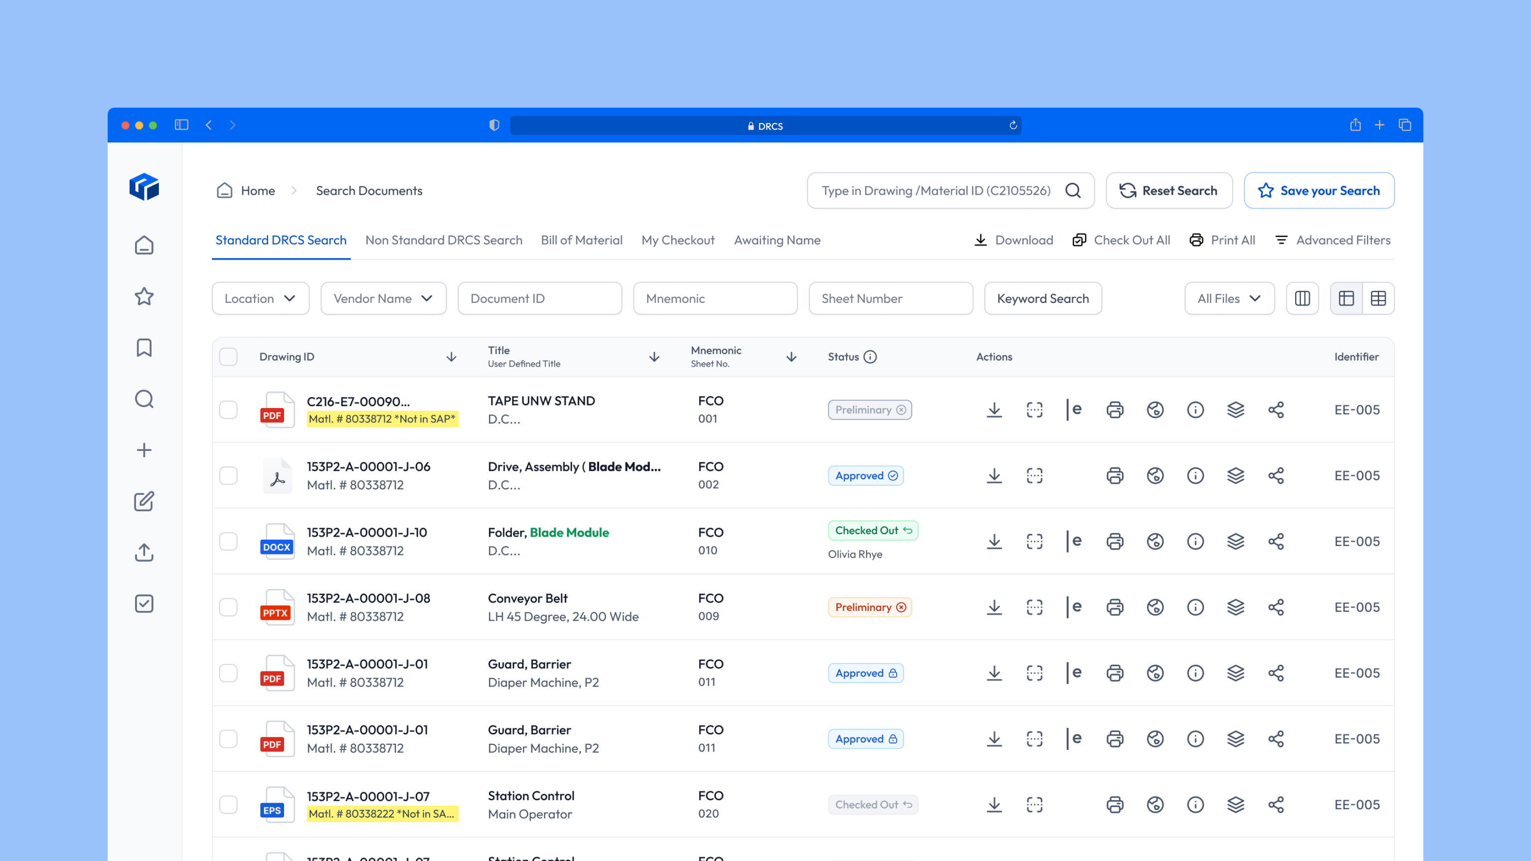1531x861 pixels.
Task: Click the share icon in Conveyor Belt row
Action: 1276,607
